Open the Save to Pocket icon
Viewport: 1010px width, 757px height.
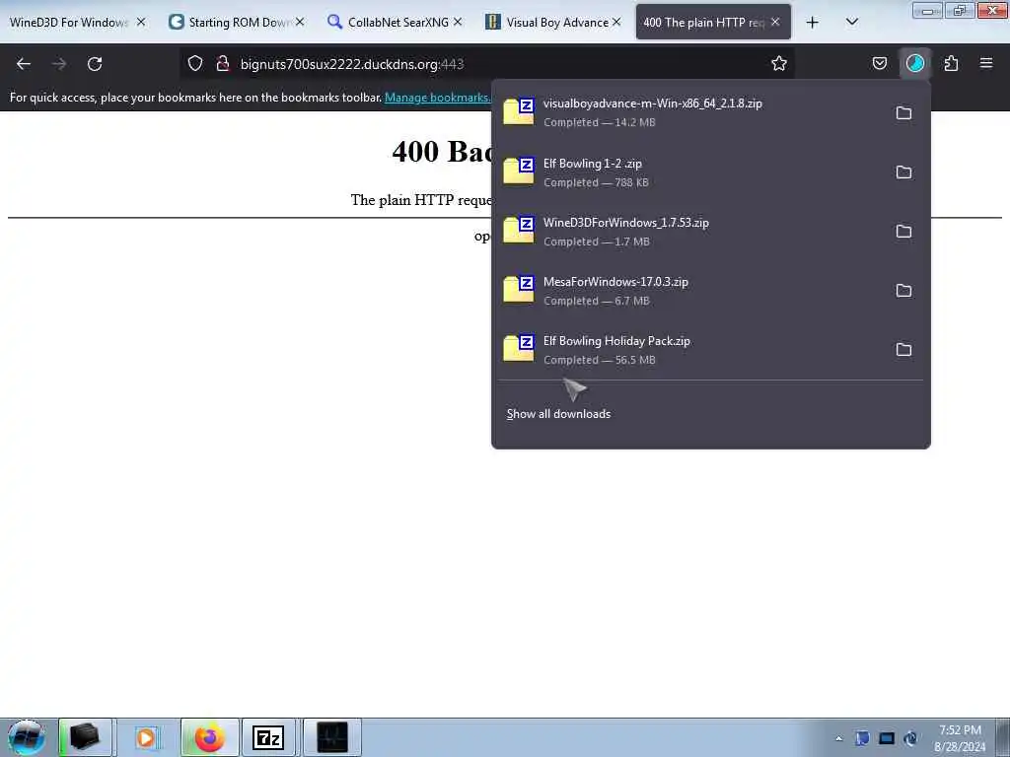coord(879,63)
